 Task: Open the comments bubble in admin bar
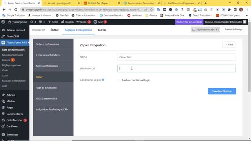click(x=42, y=22)
